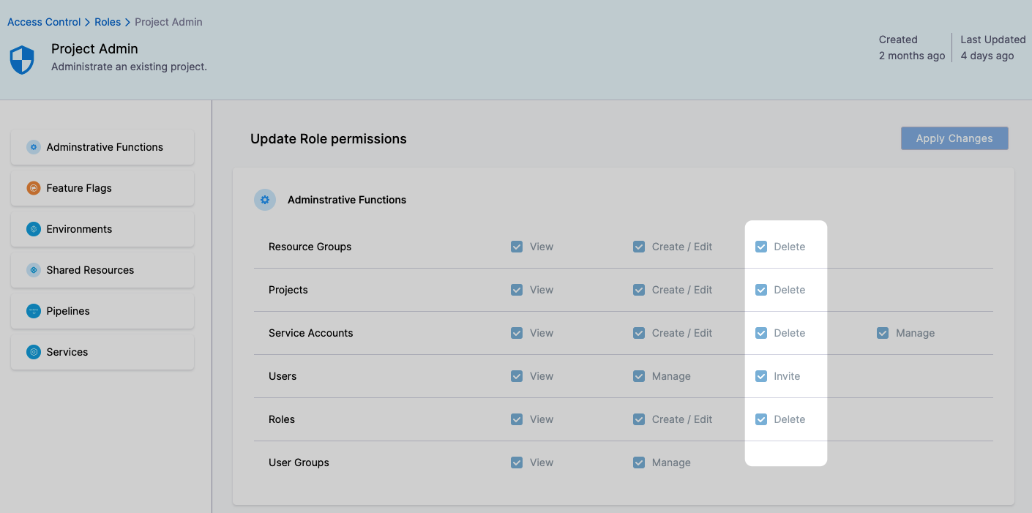
Task: Uncheck Delete permission for Roles
Action: pyautogui.click(x=761, y=419)
